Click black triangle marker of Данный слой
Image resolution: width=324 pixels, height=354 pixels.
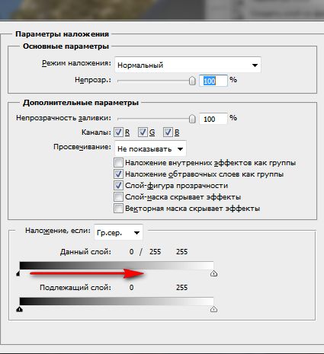(18, 273)
